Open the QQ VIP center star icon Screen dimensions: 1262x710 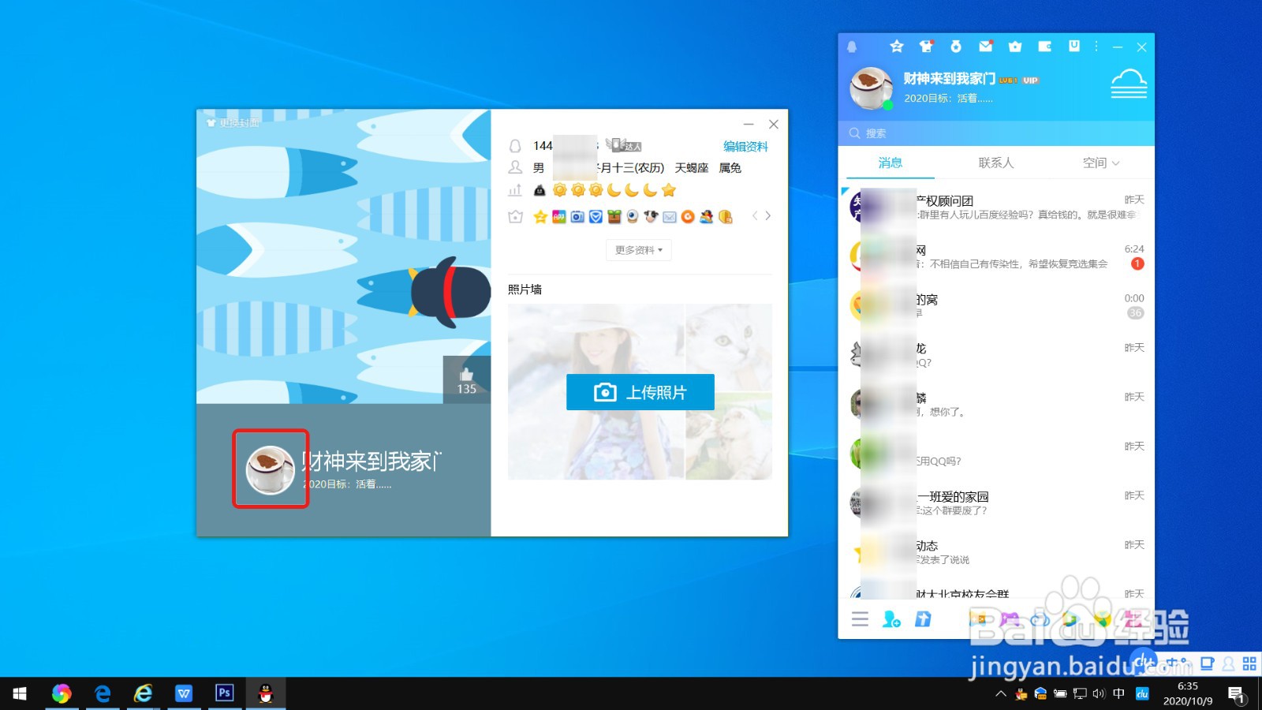click(897, 47)
